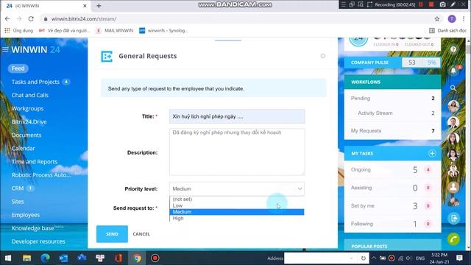Open Calendar in the left menu

pyautogui.click(x=23, y=149)
